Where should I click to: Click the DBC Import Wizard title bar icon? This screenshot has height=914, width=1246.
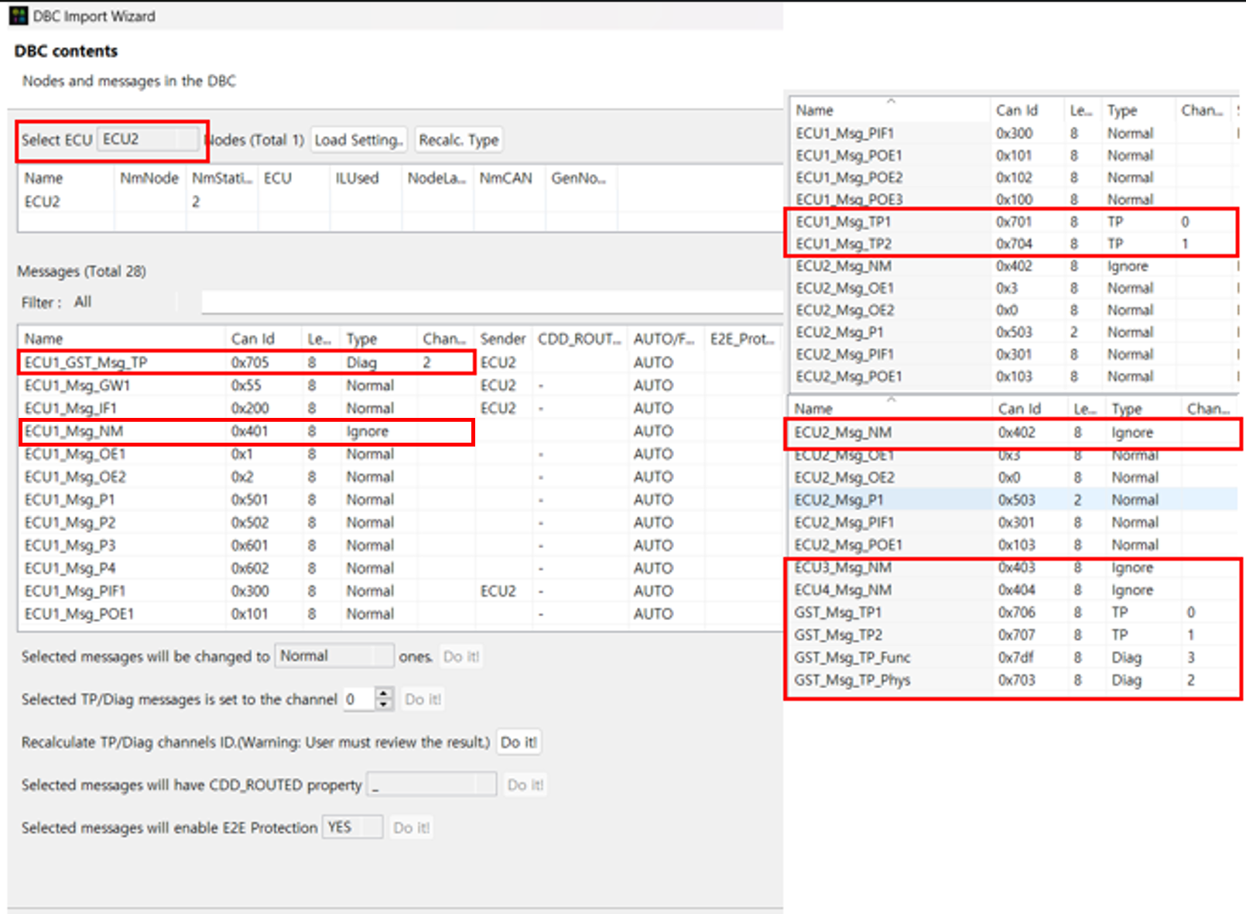tap(19, 15)
